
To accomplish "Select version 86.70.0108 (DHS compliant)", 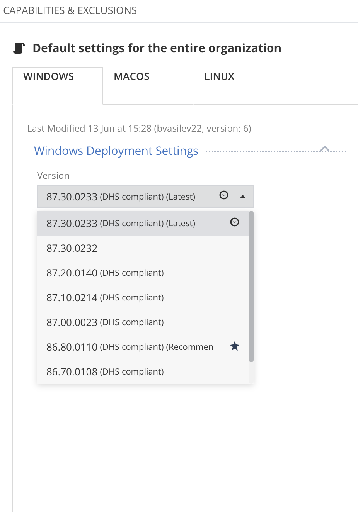I will [105, 372].
